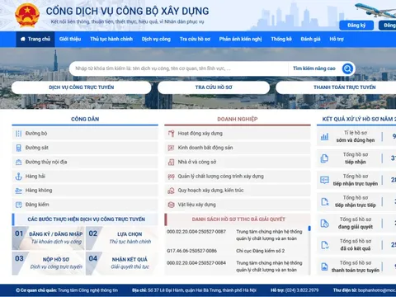Select Tra cứu hồ sơ in navigation bar

(195, 39)
